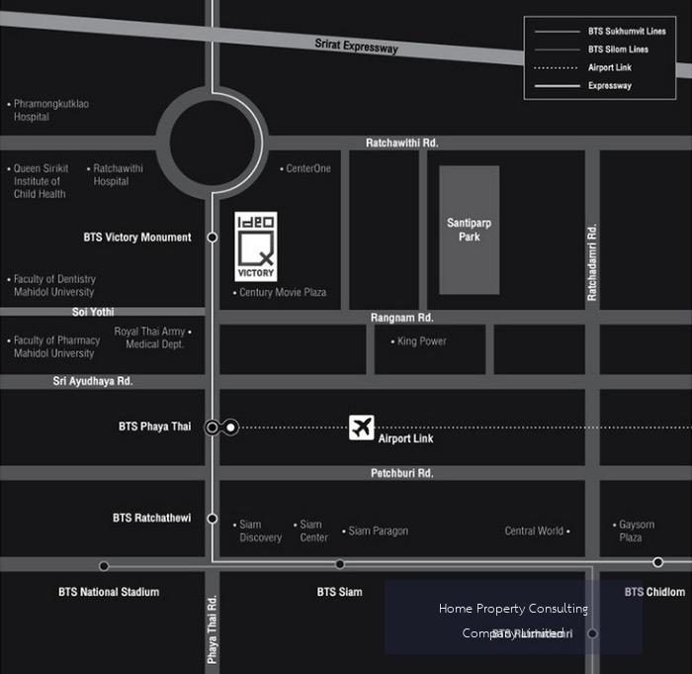Click the Soi Yothi label
This screenshot has width=692, height=674.
point(93,312)
